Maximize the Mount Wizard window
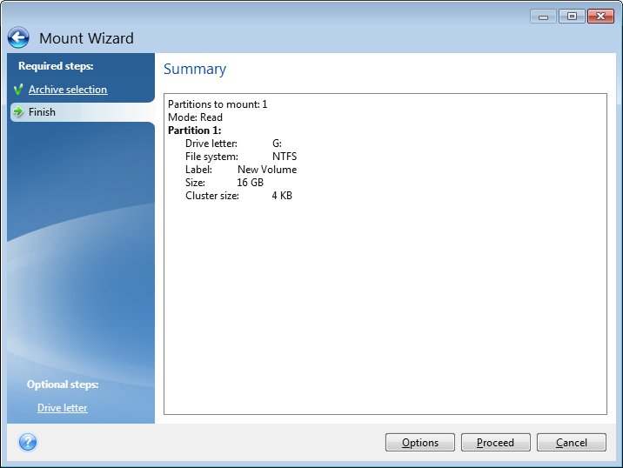 tap(571, 17)
